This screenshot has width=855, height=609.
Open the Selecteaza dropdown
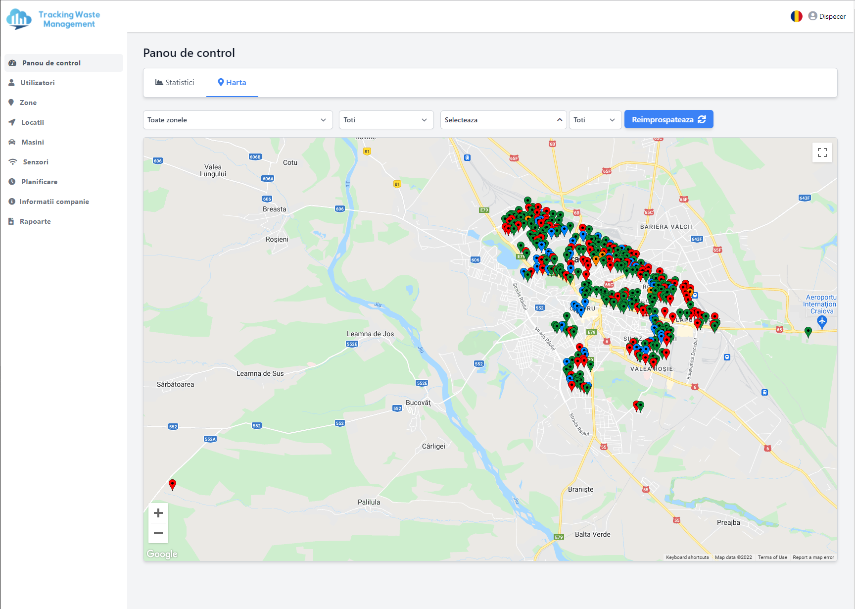click(x=503, y=120)
